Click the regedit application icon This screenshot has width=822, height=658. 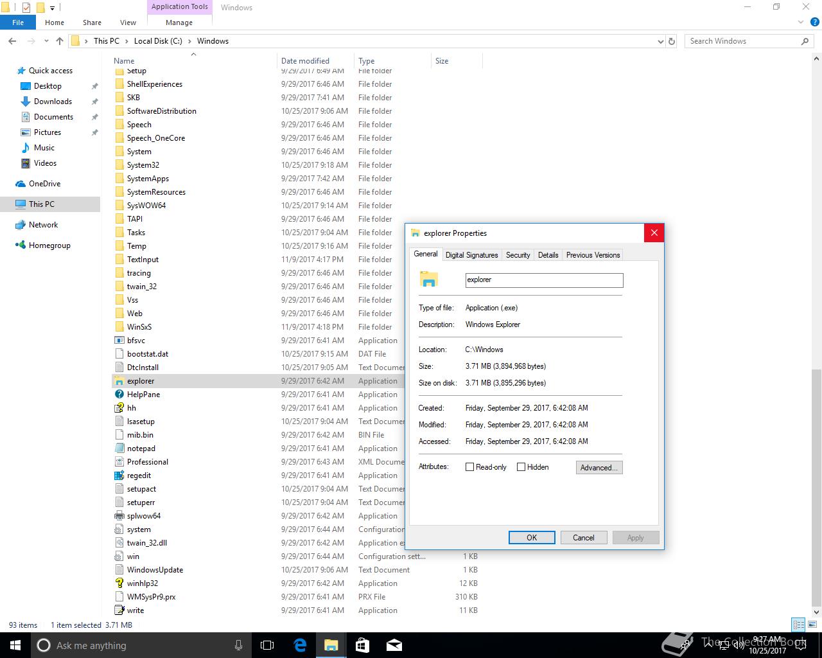point(119,476)
